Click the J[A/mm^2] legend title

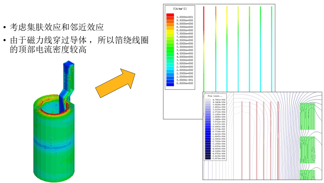(180, 9)
